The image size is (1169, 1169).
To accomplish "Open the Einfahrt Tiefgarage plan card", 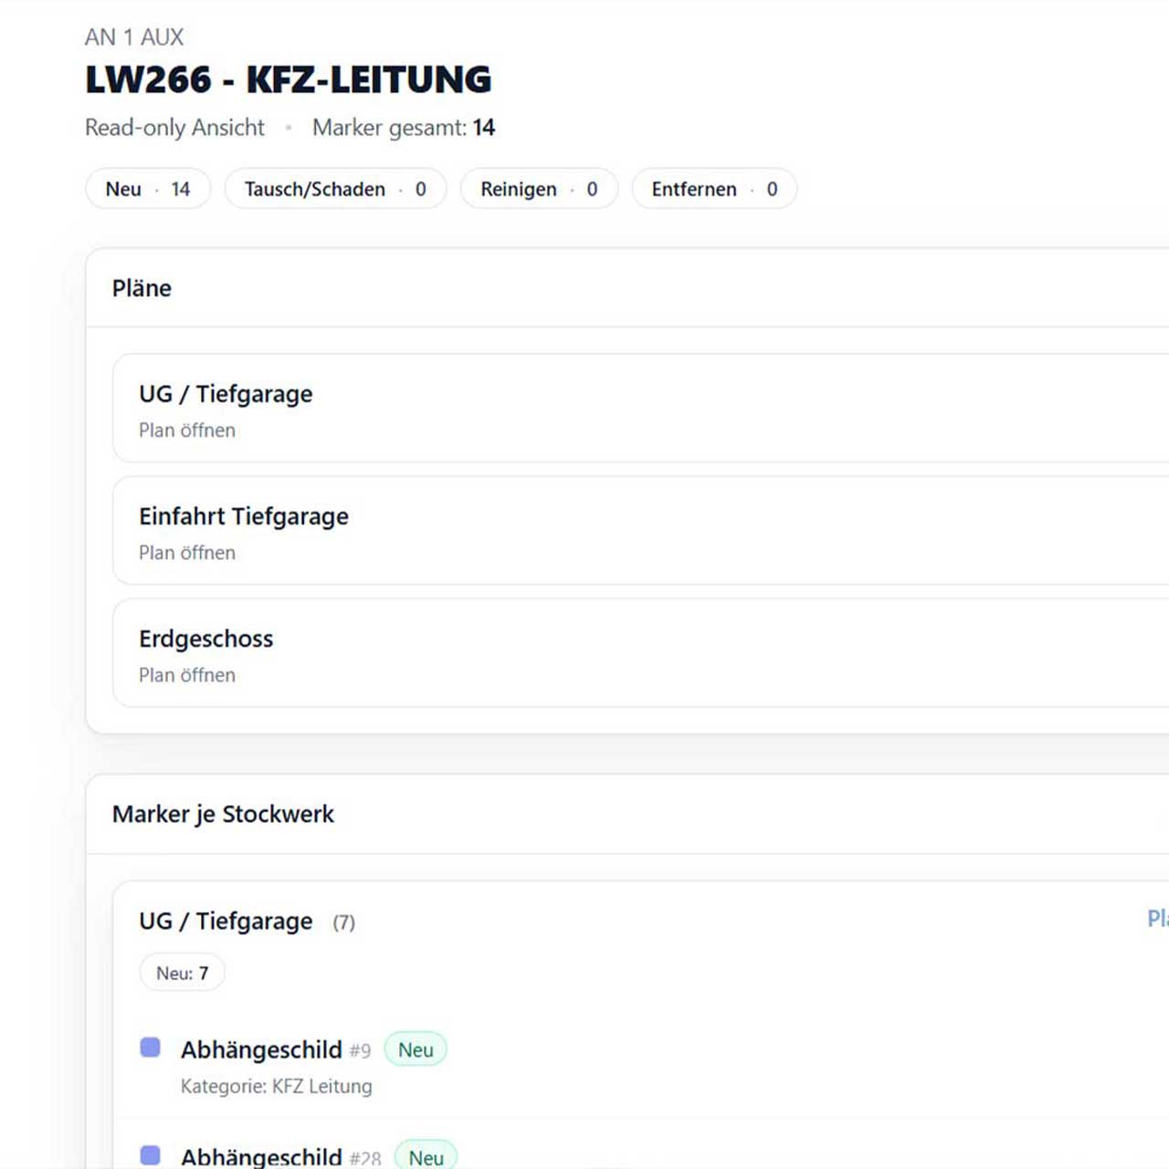I will [x=640, y=531].
